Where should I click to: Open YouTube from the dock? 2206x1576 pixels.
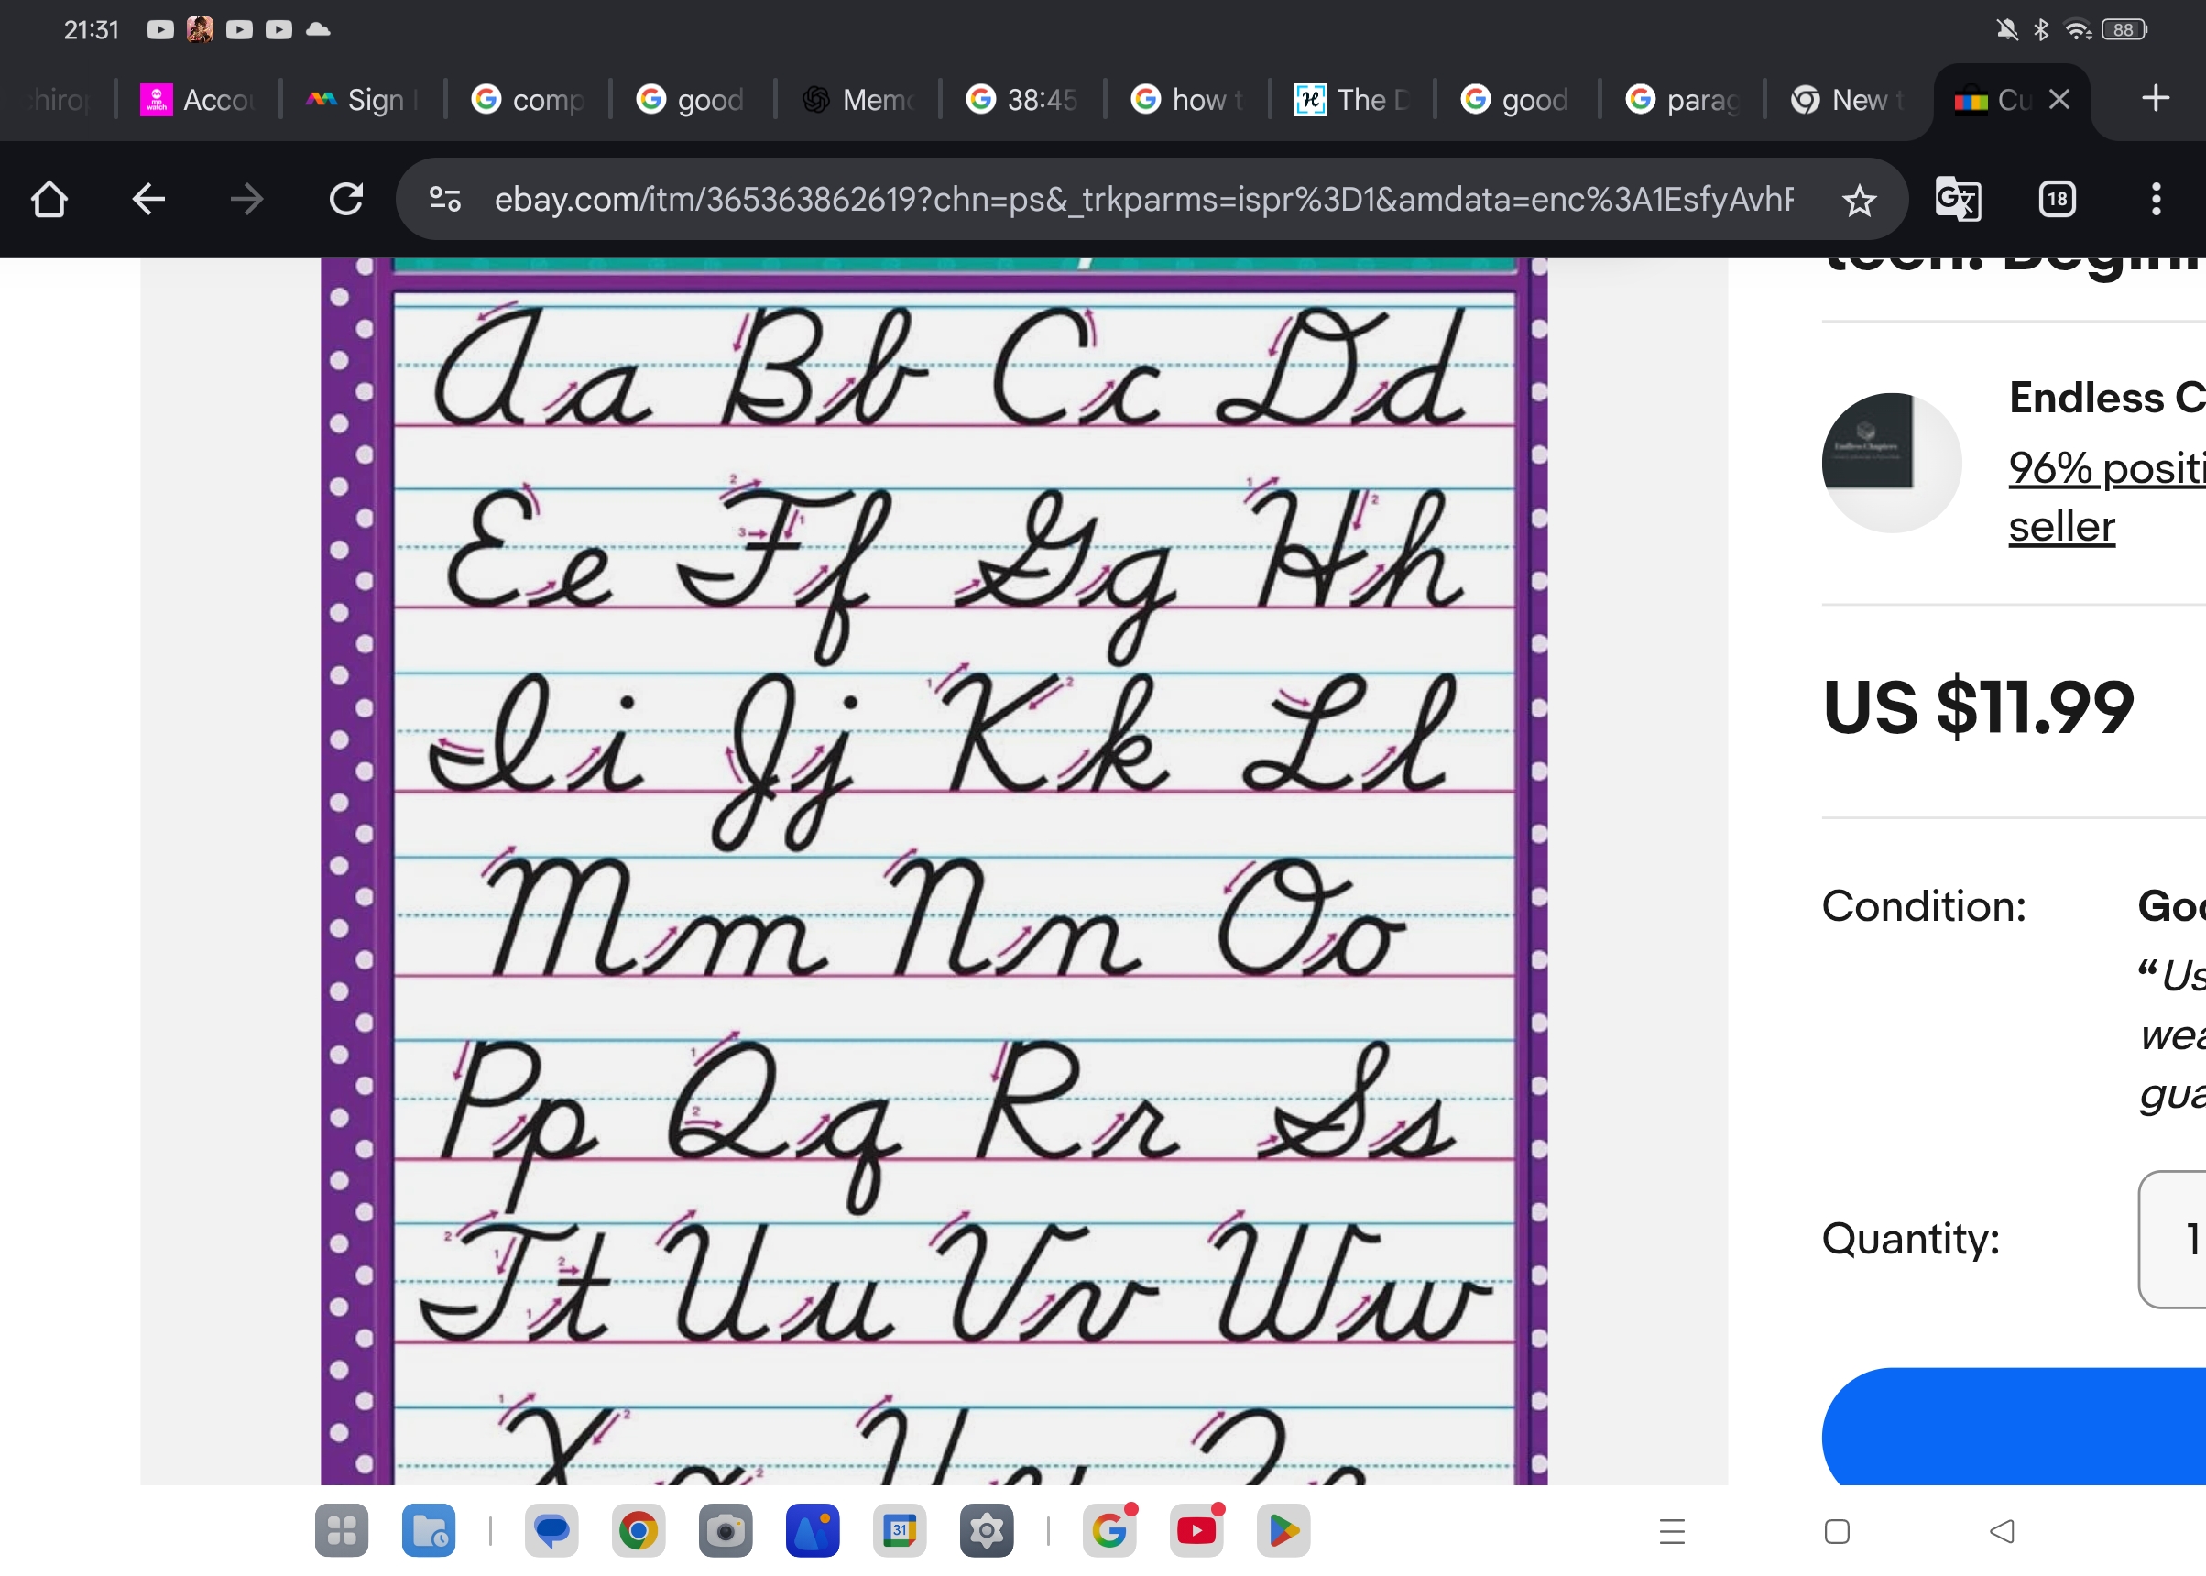pyautogui.click(x=1196, y=1530)
